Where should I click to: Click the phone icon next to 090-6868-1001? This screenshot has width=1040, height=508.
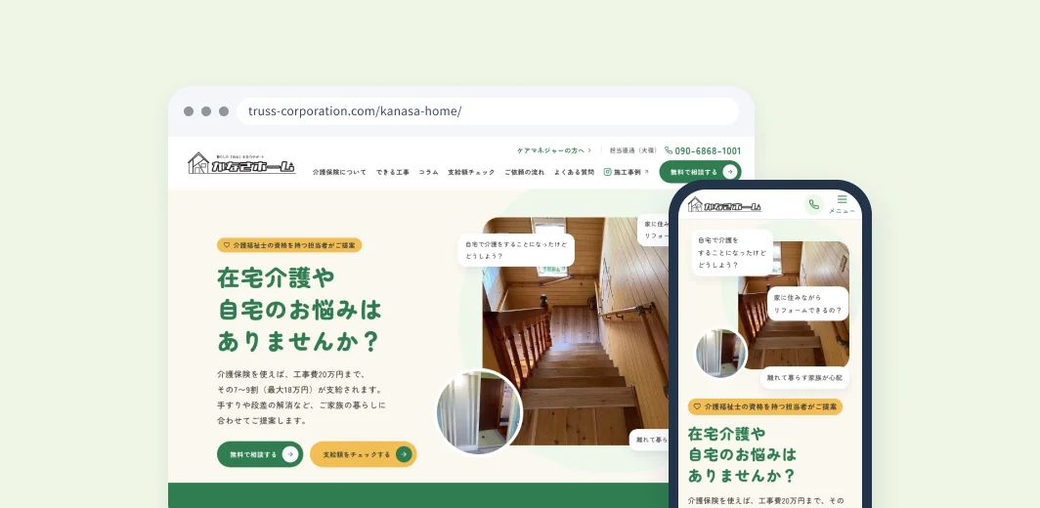(x=669, y=150)
